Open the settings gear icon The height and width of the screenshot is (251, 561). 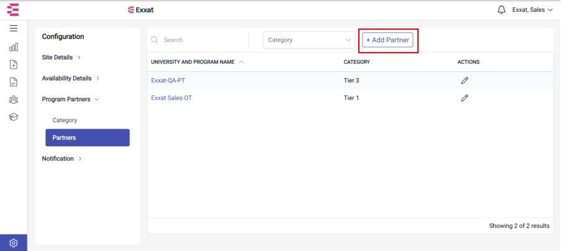[14, 243]
